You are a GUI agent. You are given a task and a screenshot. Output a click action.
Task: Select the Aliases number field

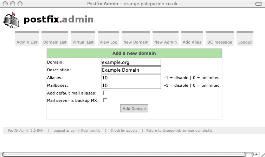click(131, 78)
